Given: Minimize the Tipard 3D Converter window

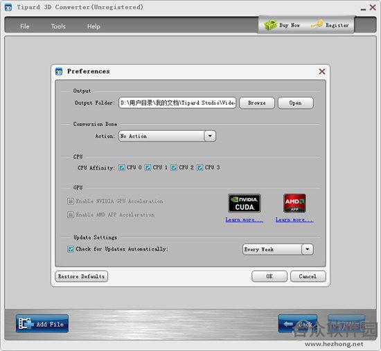Looking at the screenshot, I should tap(363, 9).
